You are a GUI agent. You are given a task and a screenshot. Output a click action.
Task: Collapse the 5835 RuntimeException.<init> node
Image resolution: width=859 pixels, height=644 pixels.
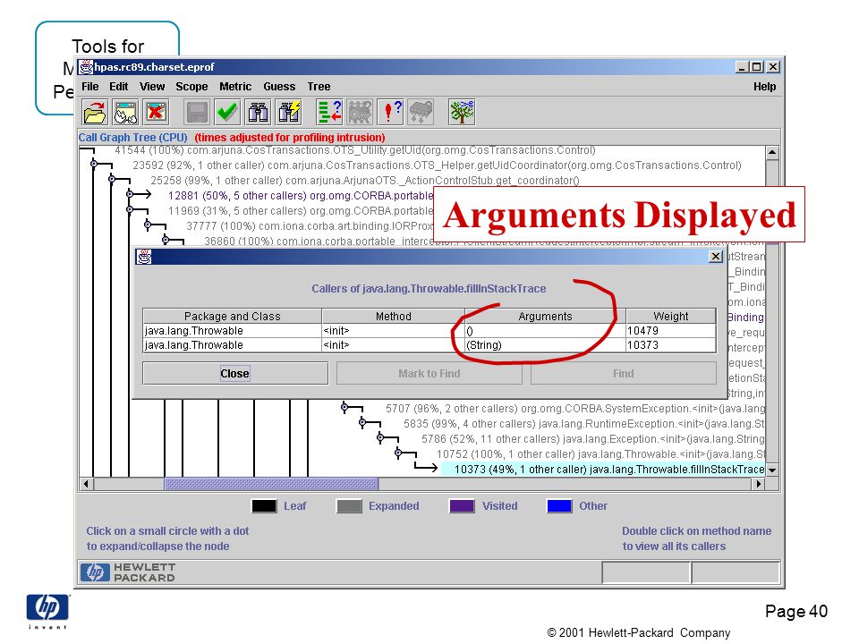(x=362, y=422)
